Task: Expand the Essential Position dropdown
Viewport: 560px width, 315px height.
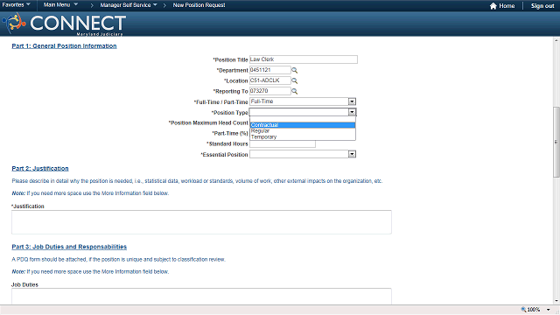Action: (352, 154)
